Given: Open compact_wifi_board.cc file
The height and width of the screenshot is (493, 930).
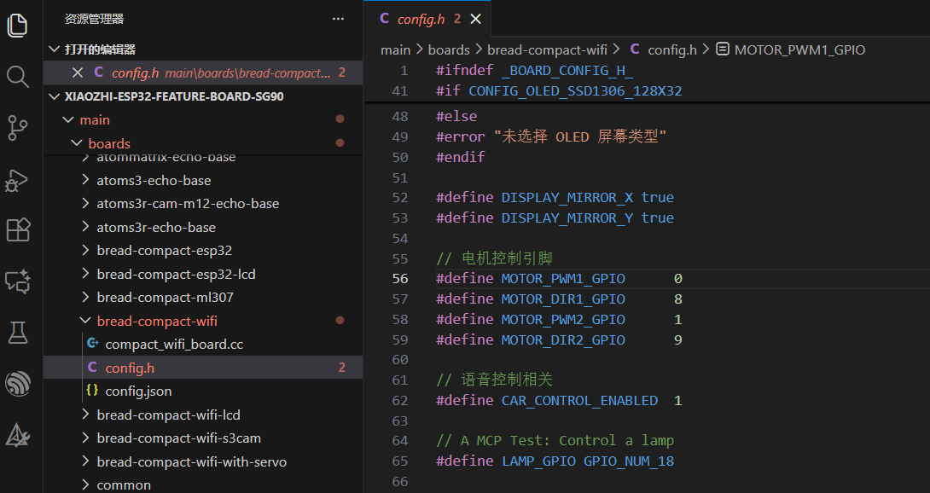Looking at the screenshot, I should [x=173, y=344].
